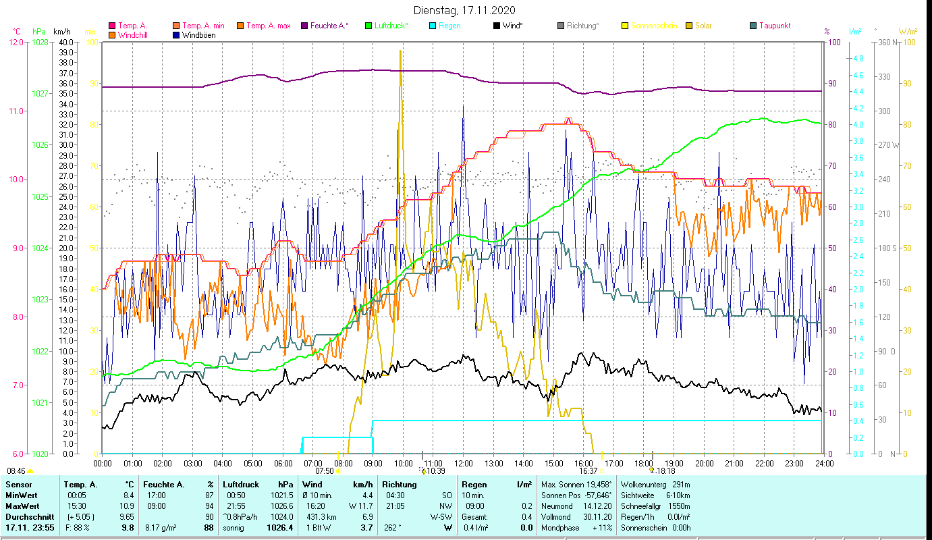Click the dark blue Windböen legend swatch
The height and width of the screenshot is (540, 932).
coord(177,35)
